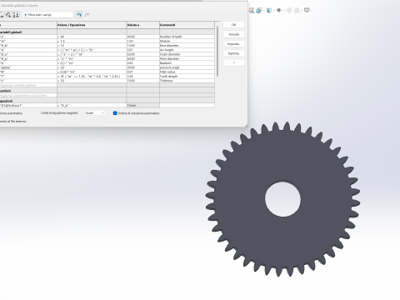
Task: Click the IIF equation cell for tooth depth
Action: pos(92,76)
